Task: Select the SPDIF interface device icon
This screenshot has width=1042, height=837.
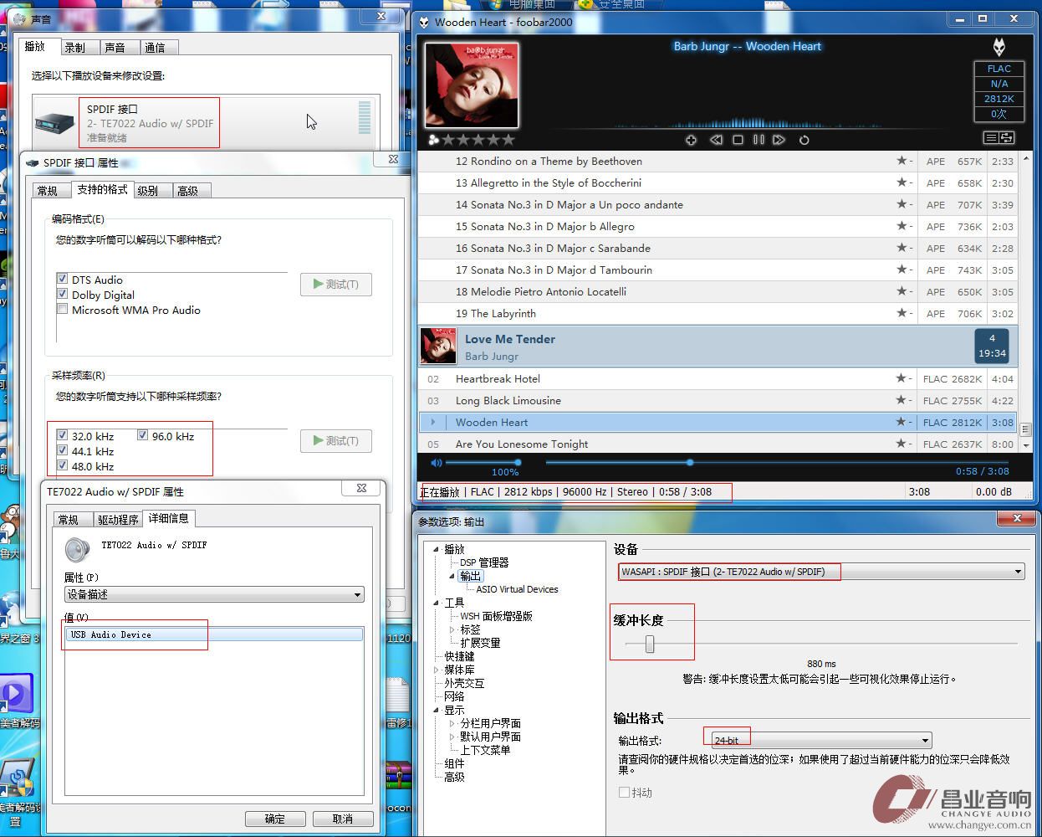Action: coord(55,123)
